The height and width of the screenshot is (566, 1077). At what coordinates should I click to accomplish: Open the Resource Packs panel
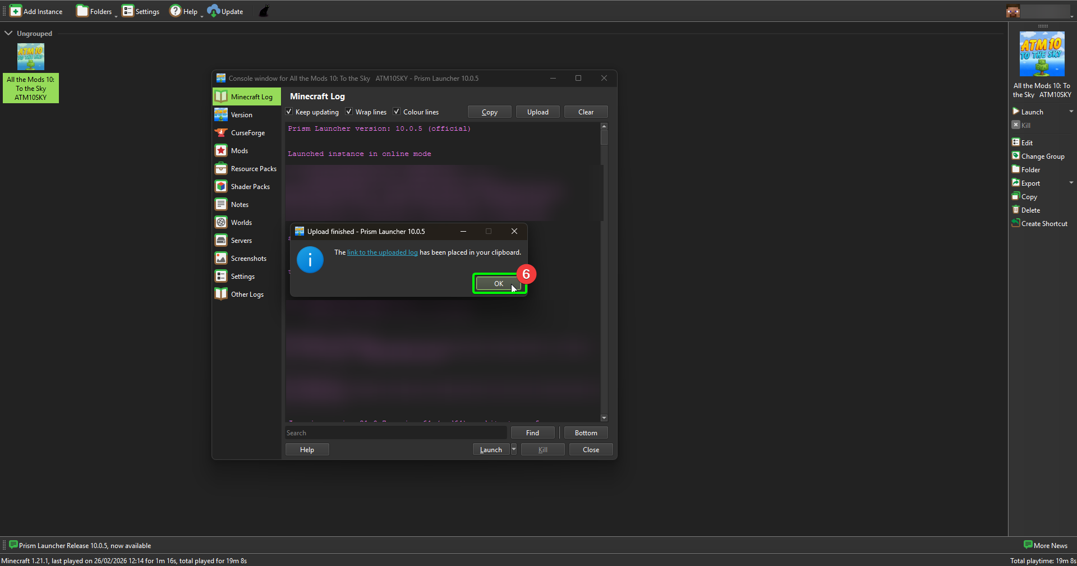click(254, 168)
